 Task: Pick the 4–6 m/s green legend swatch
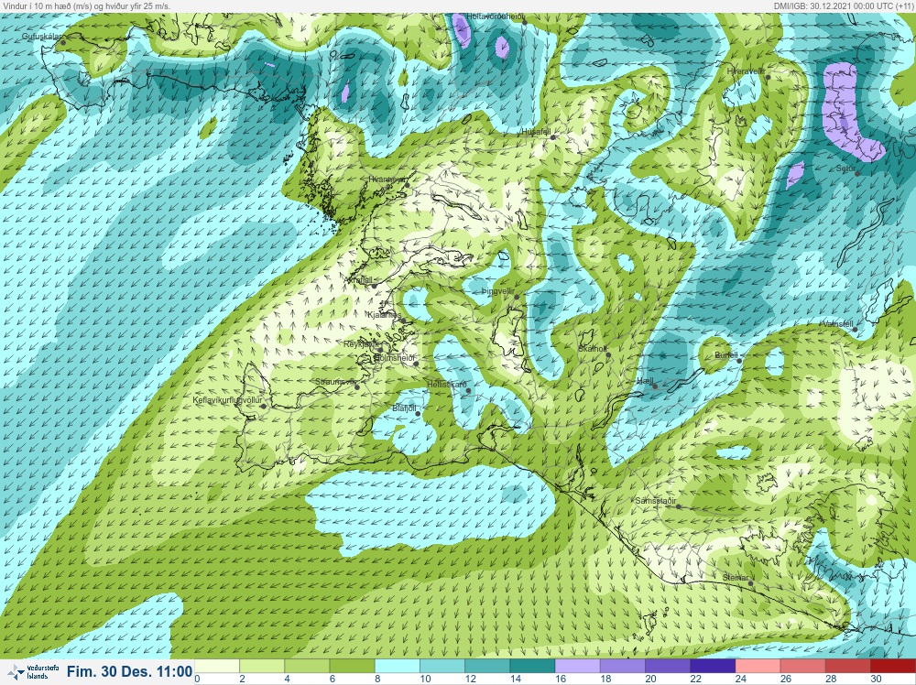[307, 667]
